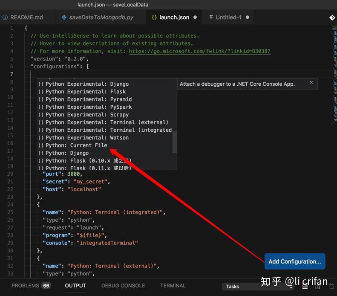Click the "request": "launch" line

coord(73,228)
